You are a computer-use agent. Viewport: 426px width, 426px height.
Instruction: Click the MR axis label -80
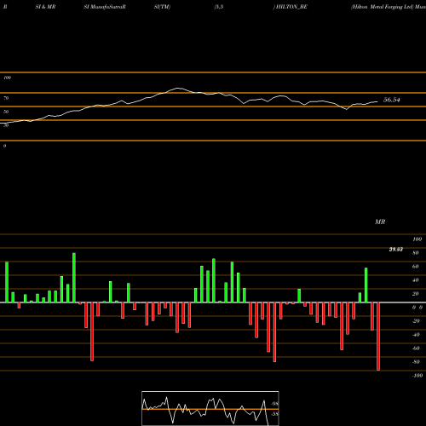click(x=416, y=362)
